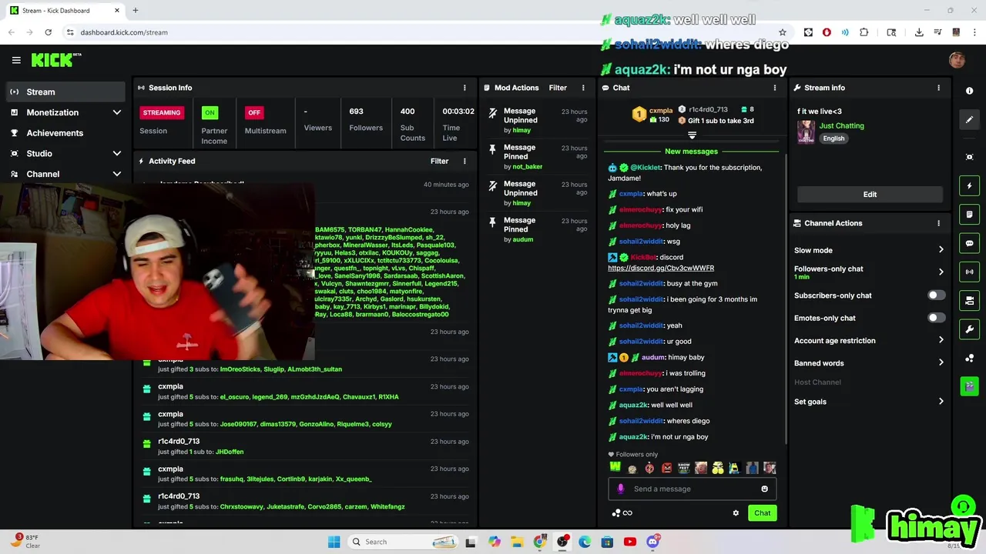Switch to Stream - Kick Dashboard browser tab
The image size is (986, 554).
click(x=65, y=11)
